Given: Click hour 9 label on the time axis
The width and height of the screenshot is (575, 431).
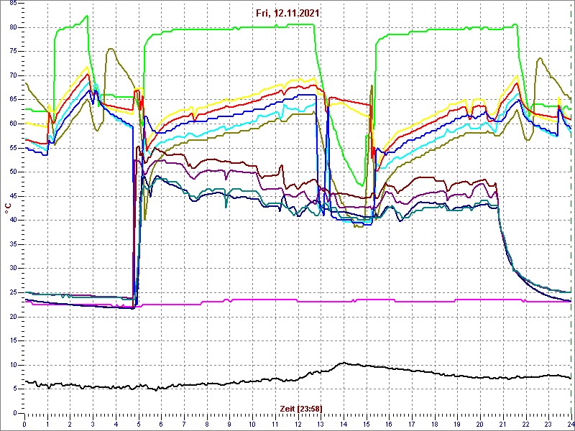Looking at the screenshot, I should 229,423.
